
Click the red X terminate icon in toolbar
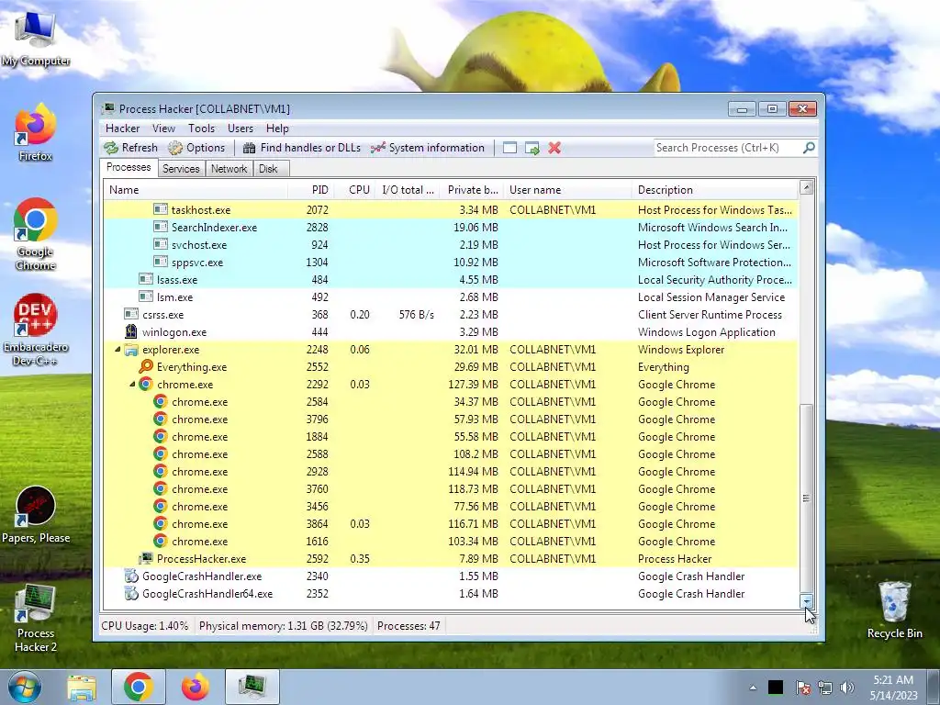(x=554, y=148)
